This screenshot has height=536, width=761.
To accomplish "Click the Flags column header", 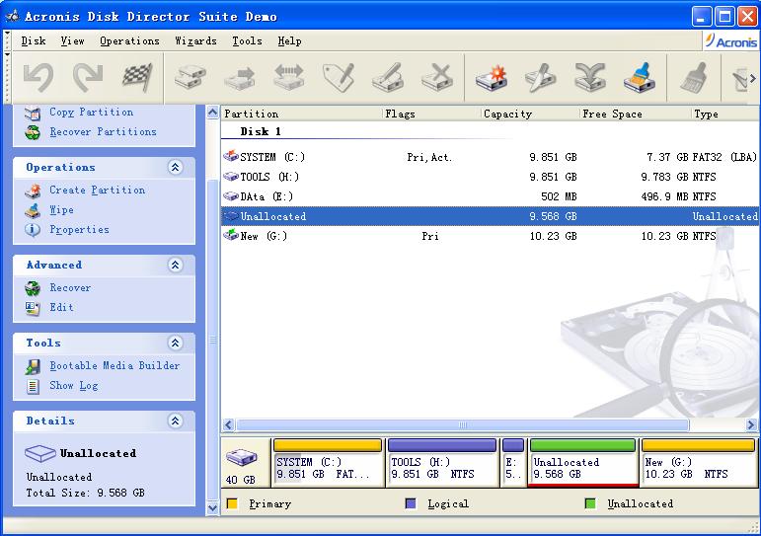I will coord(431,115).
